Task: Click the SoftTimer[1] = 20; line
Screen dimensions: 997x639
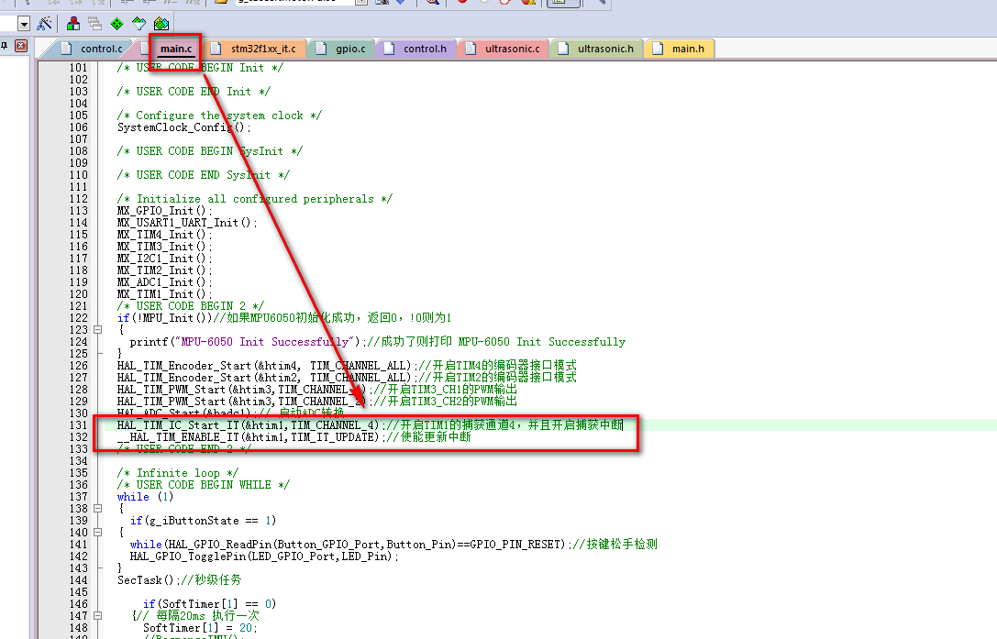Action: (x=200, y=628)
